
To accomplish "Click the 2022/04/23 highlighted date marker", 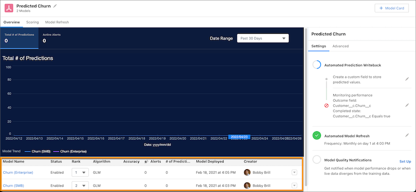I will click(239, 137).
